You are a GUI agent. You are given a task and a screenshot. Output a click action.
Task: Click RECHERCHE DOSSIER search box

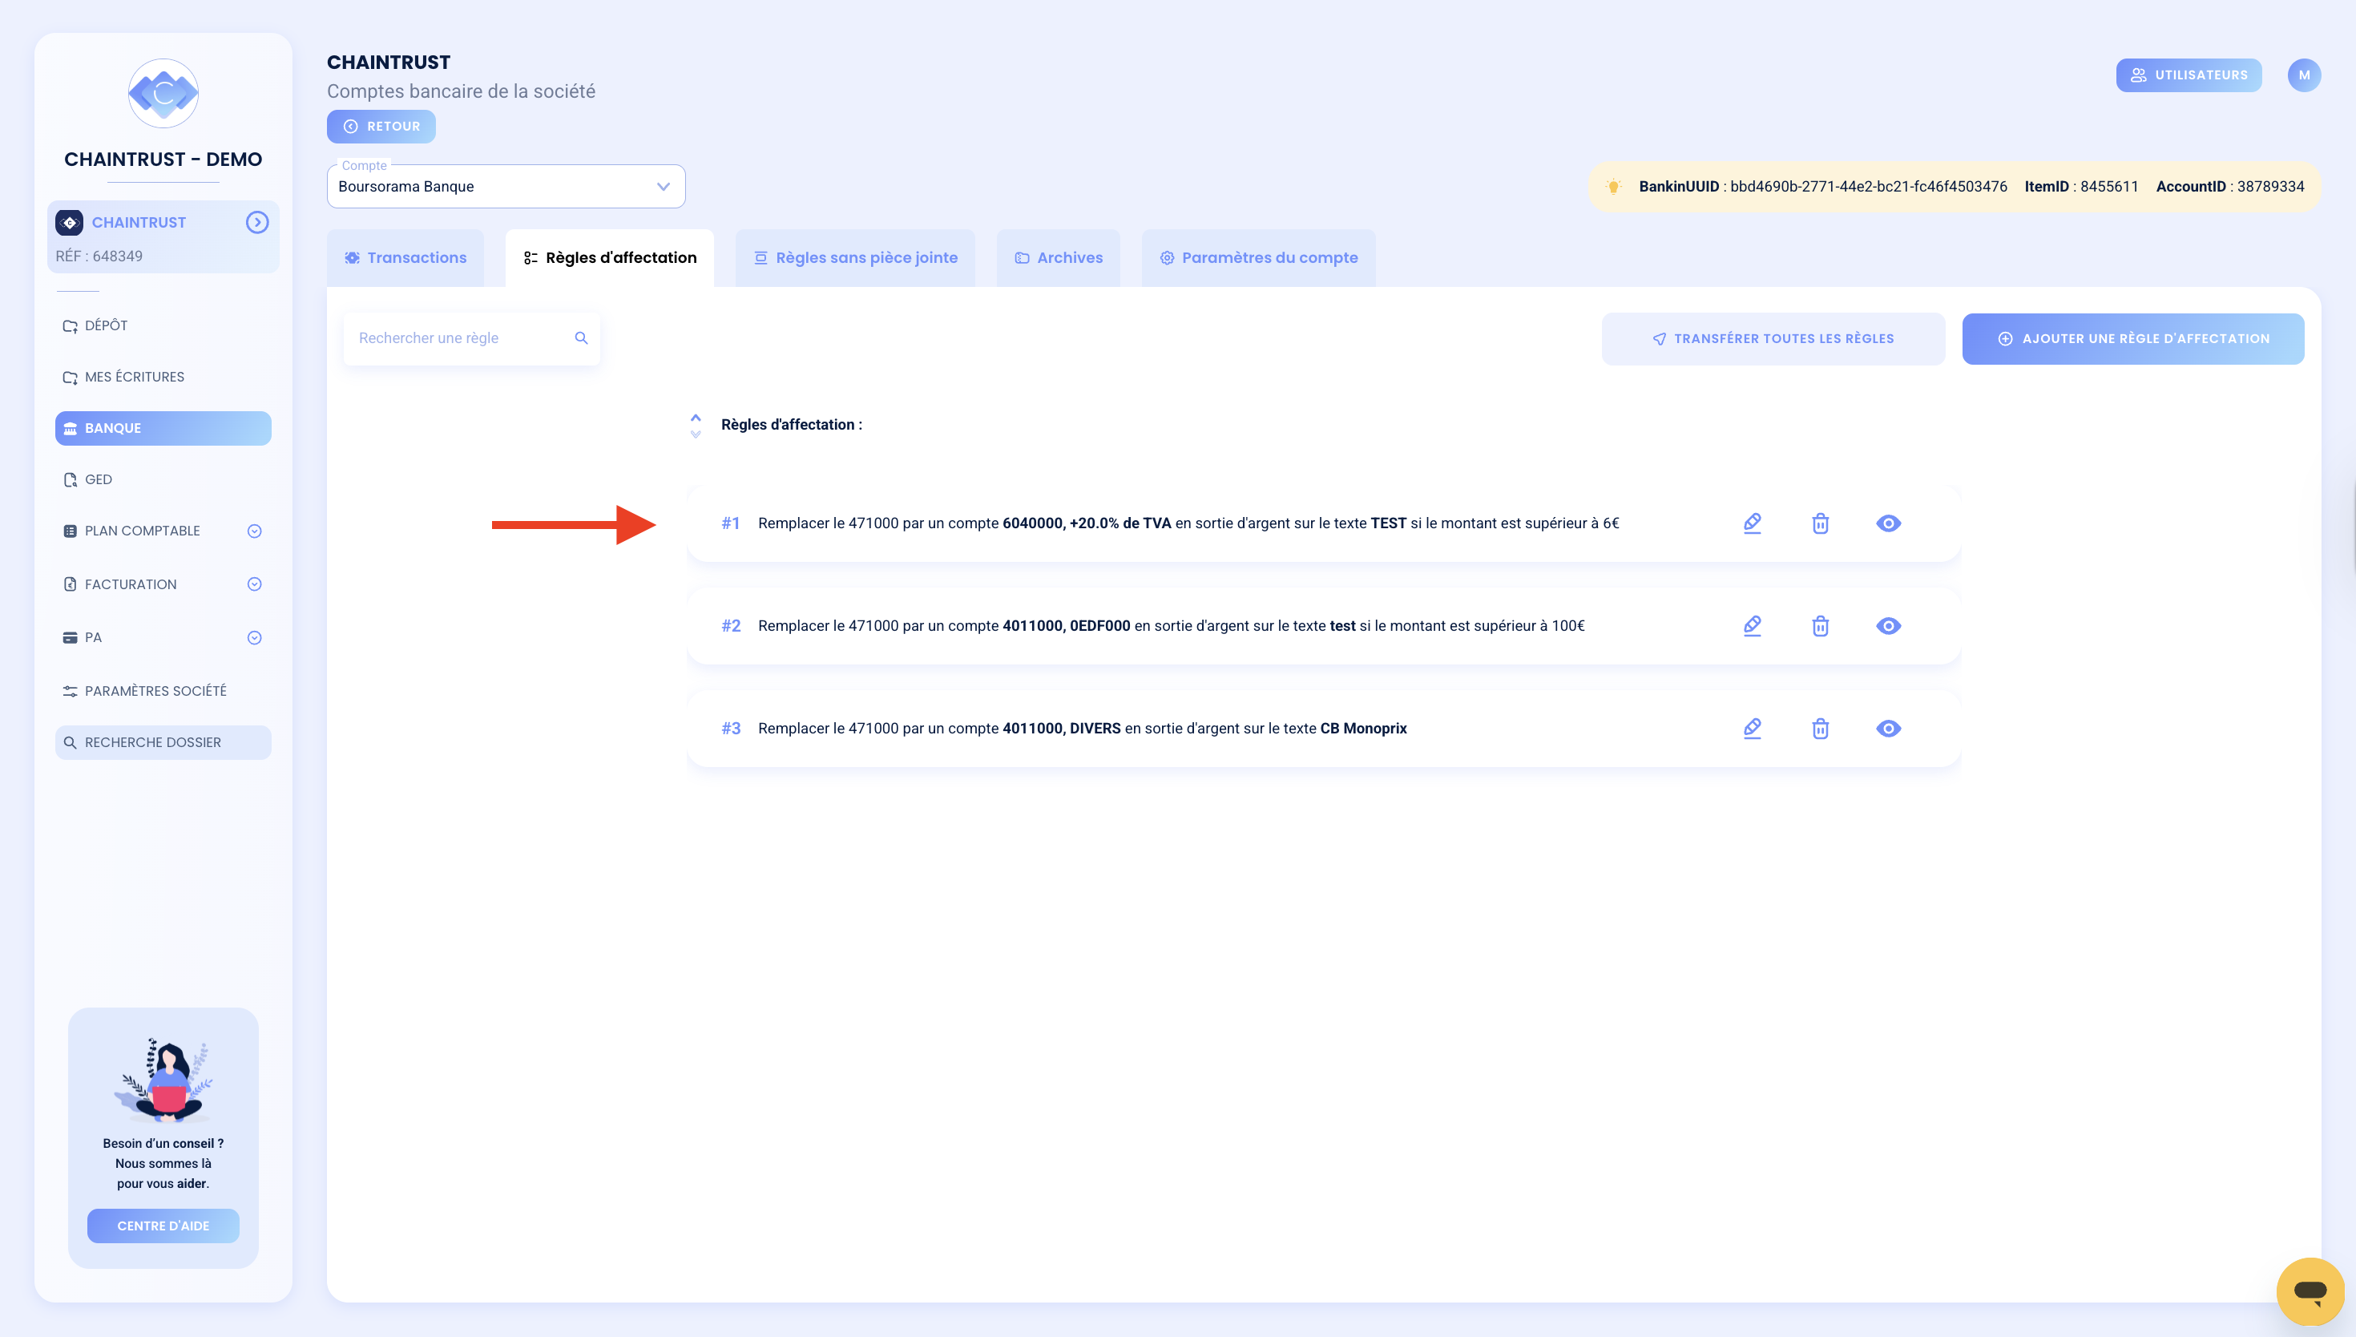163,742
